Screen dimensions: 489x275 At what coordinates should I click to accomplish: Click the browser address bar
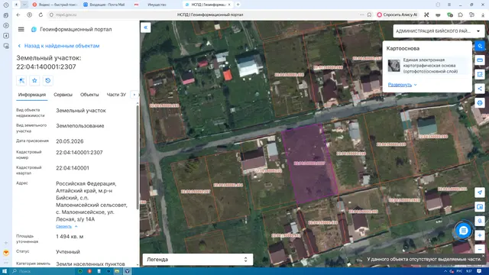point(210,15)
